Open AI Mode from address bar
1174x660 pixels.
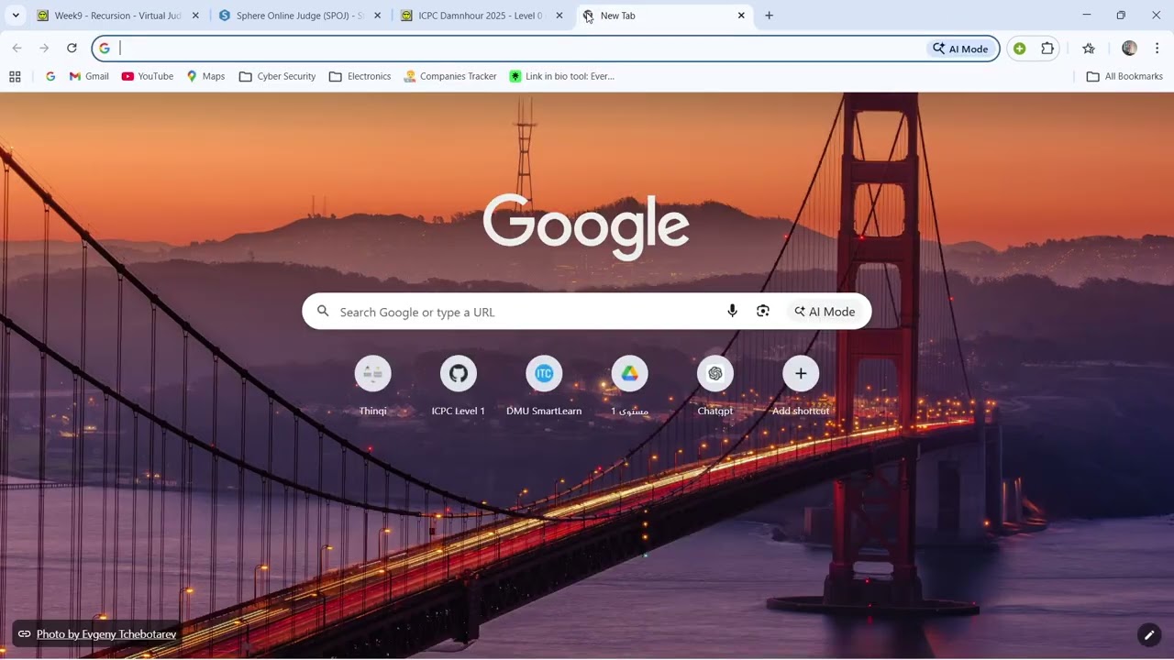960,49
